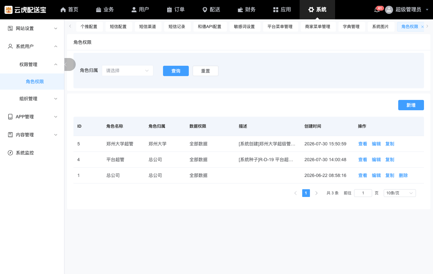Click 删除 for the 总公司 role row

click(403, 175)
